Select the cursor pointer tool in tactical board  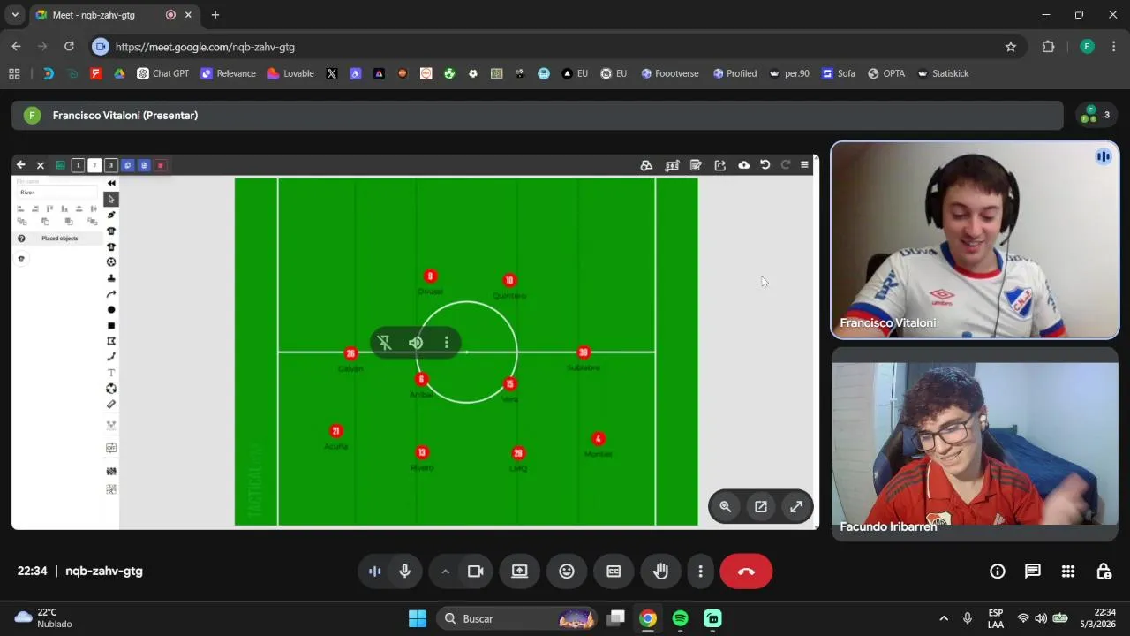pyautogui.click(x=111, y=200)
